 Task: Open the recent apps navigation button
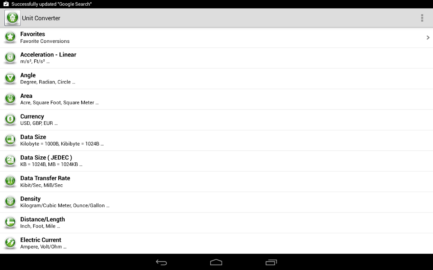pyautogui.click(x=271, y=262)
